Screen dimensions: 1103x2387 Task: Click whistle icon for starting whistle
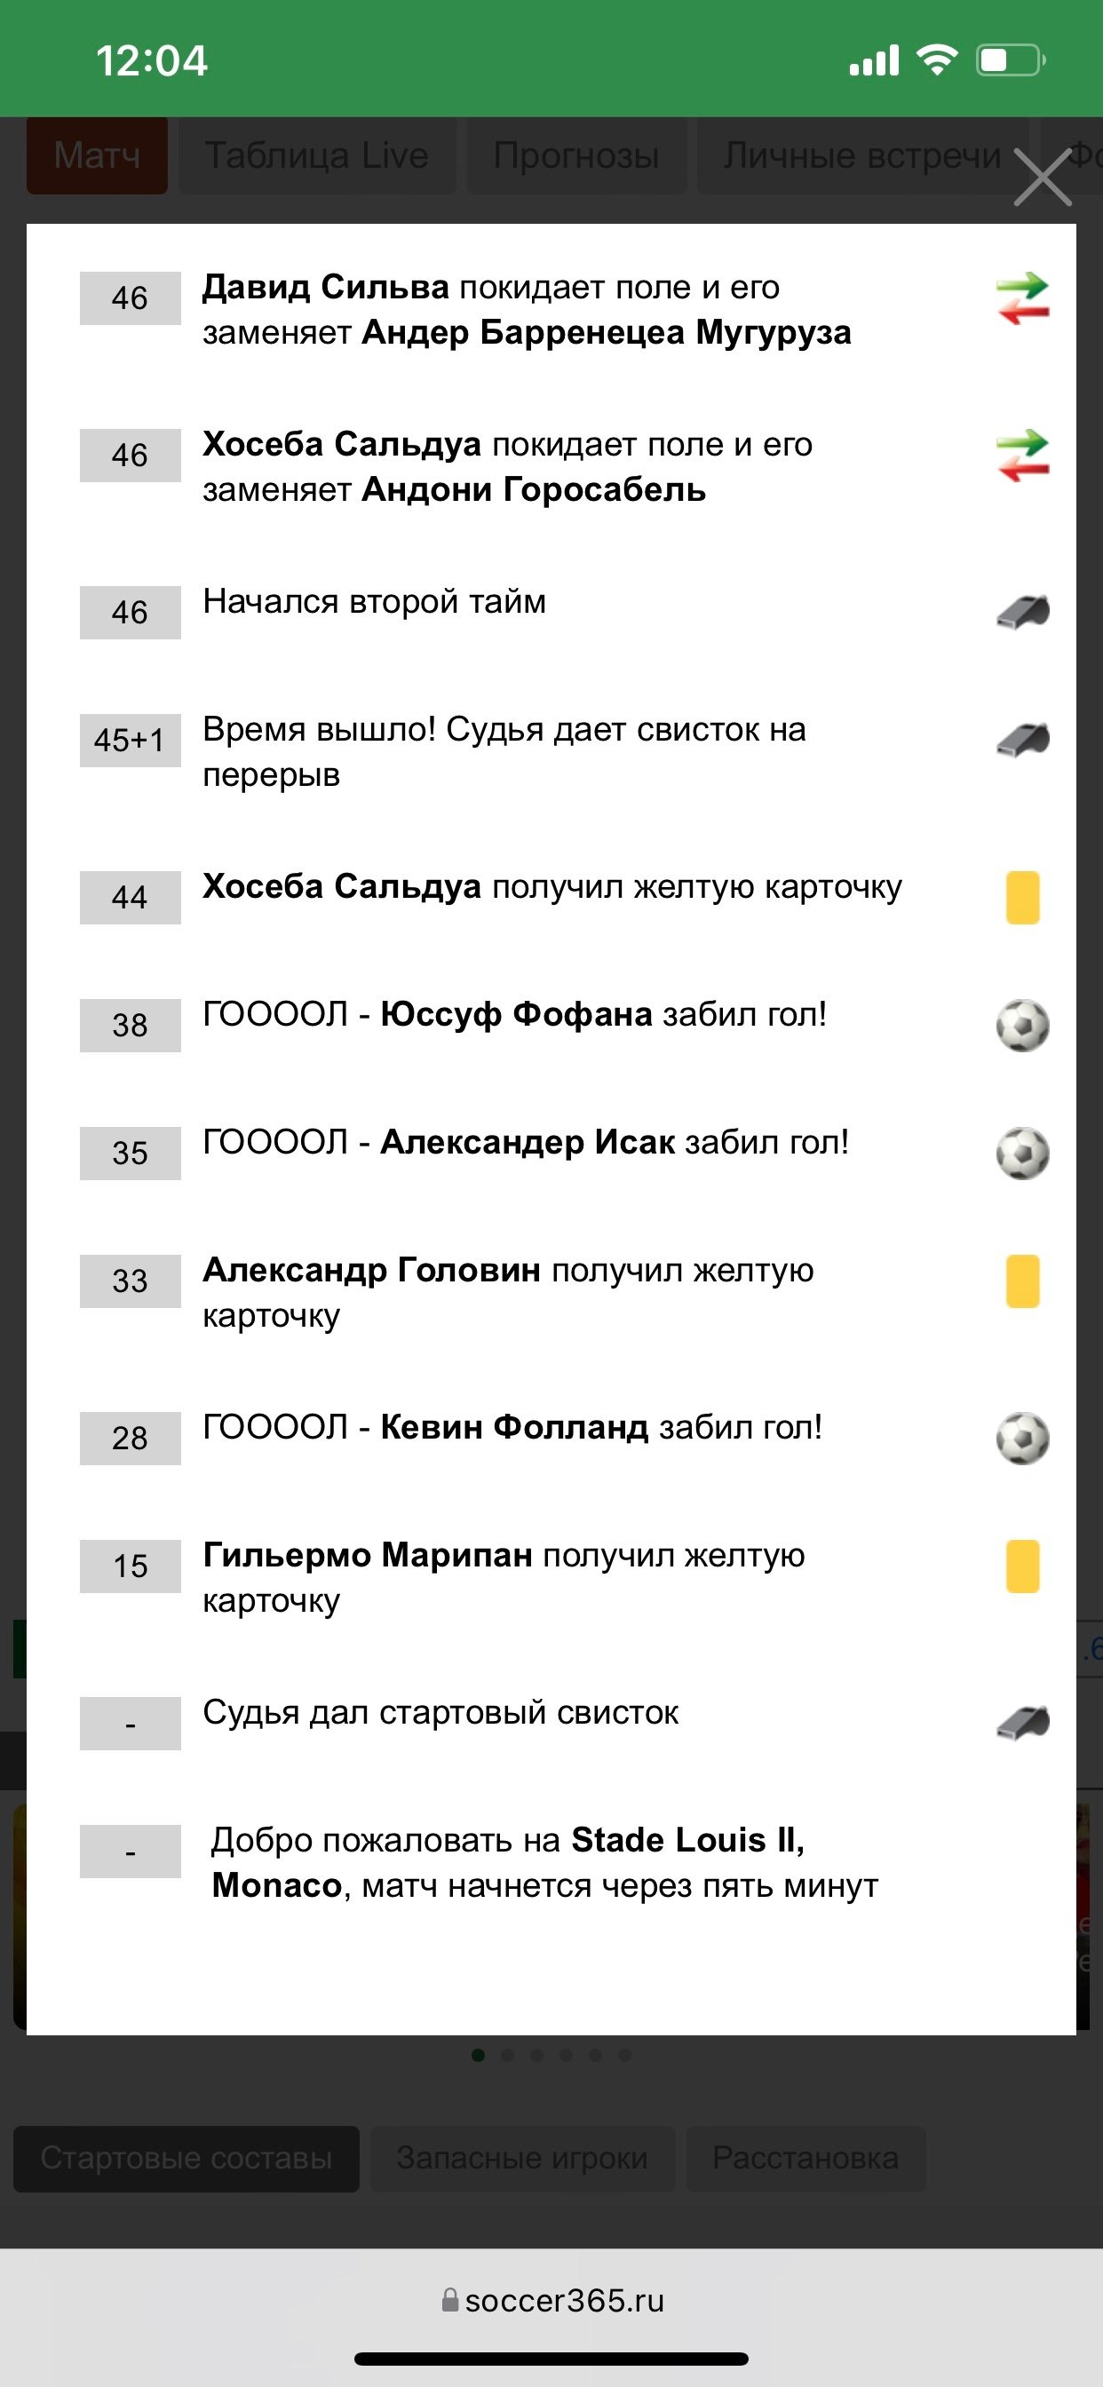pos(1022,1723)
